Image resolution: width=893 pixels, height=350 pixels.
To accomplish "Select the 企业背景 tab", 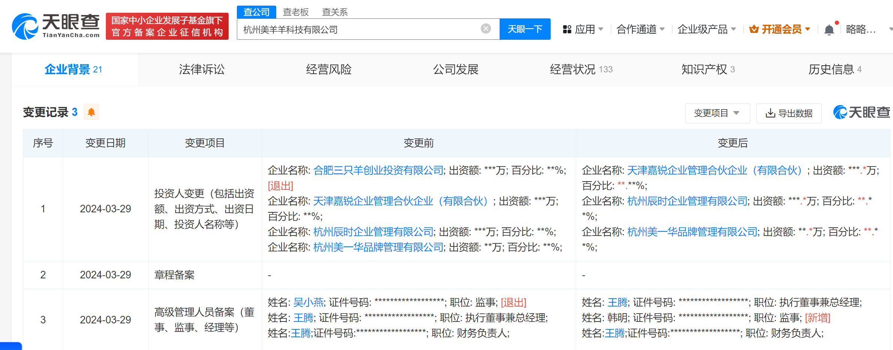I will pyautogui.click(x=75, y=69).
